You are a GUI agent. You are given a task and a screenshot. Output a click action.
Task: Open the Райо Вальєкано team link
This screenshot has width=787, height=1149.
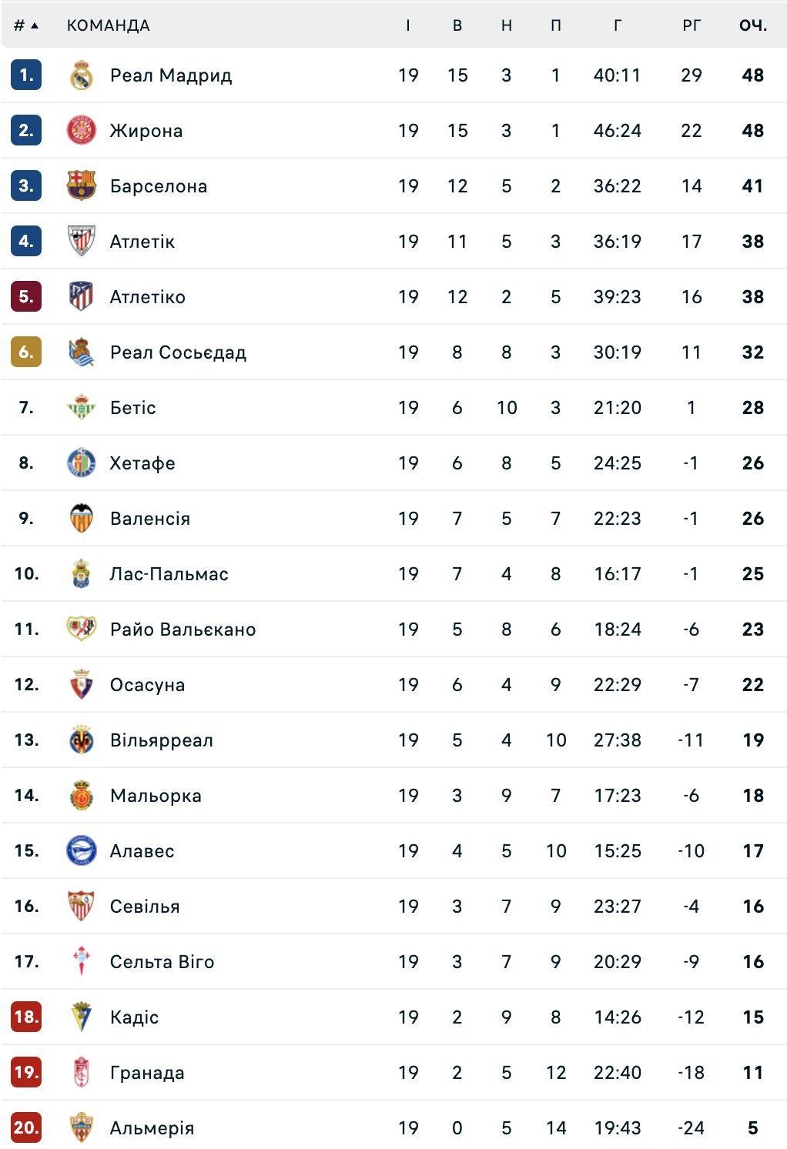(x=183, y=630)
